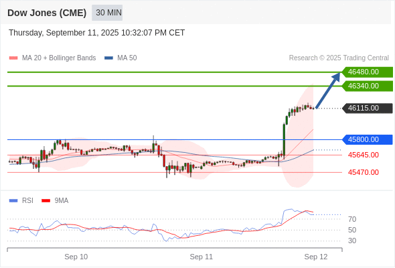Click the Sep 10 date axis label
This screenshot has width=395, height=268.
[76, 257]
